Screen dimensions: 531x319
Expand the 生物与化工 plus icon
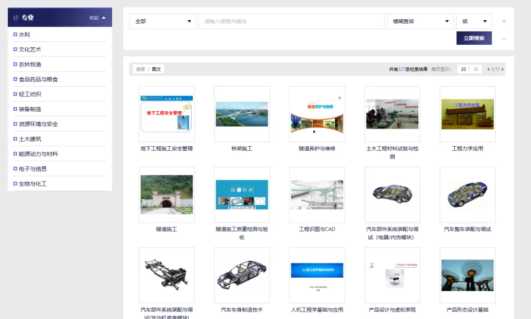[x=15, y=184]
